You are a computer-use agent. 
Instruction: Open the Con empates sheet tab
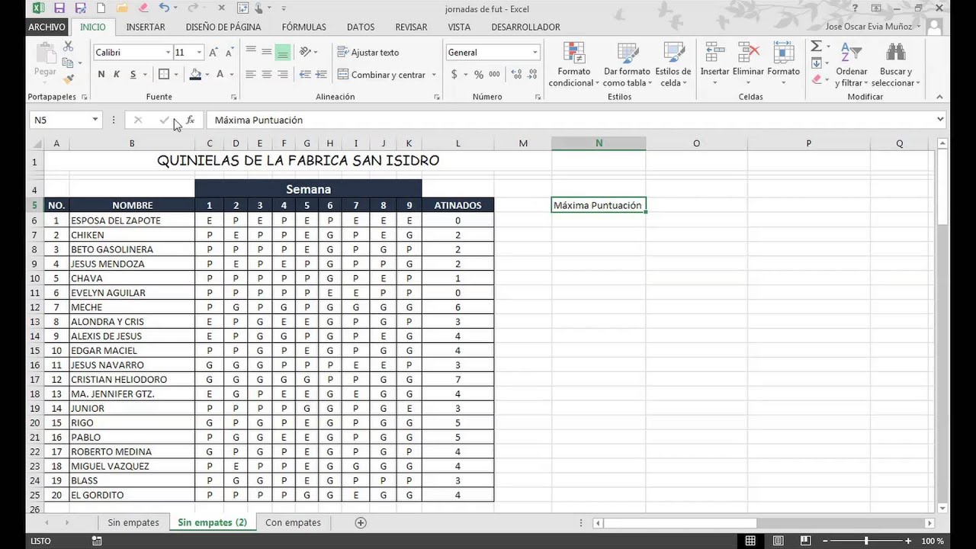click(293, 522)
